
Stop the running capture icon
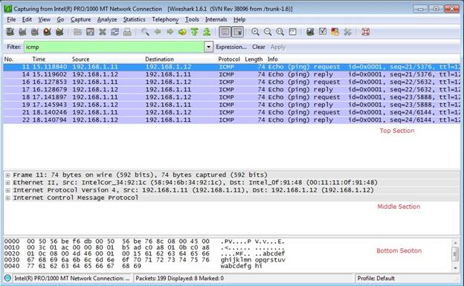tap(47, 32)
